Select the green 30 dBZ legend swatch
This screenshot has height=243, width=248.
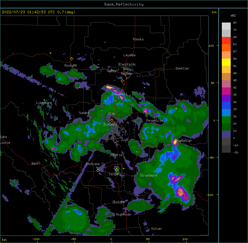[226, 120]
